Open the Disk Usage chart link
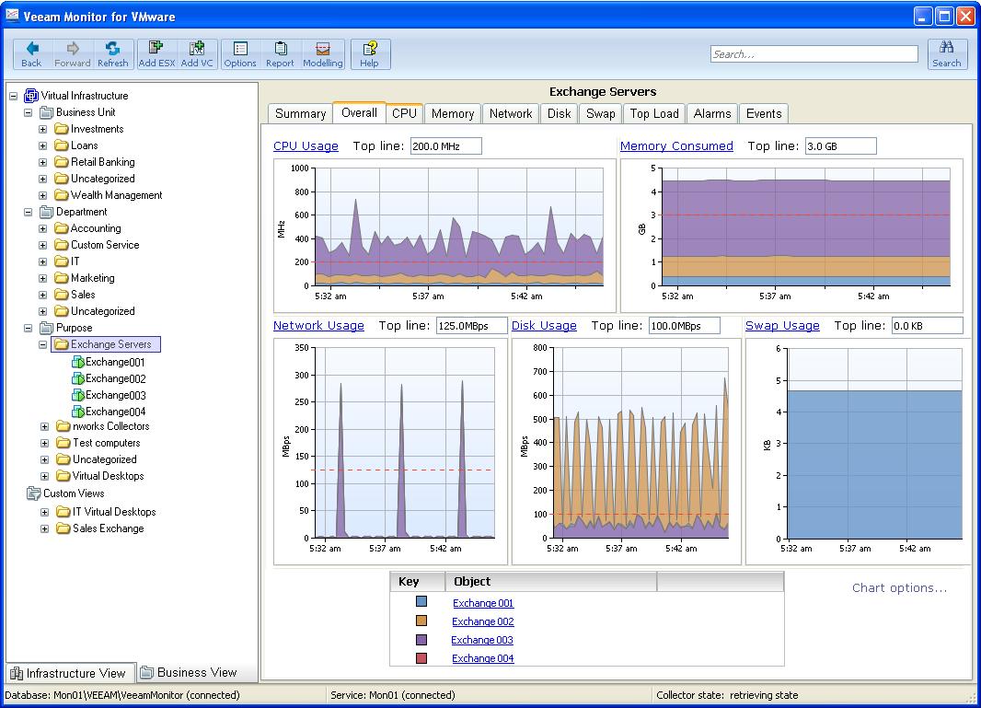The height and width of the screenshot is (708, 981). 544,326
